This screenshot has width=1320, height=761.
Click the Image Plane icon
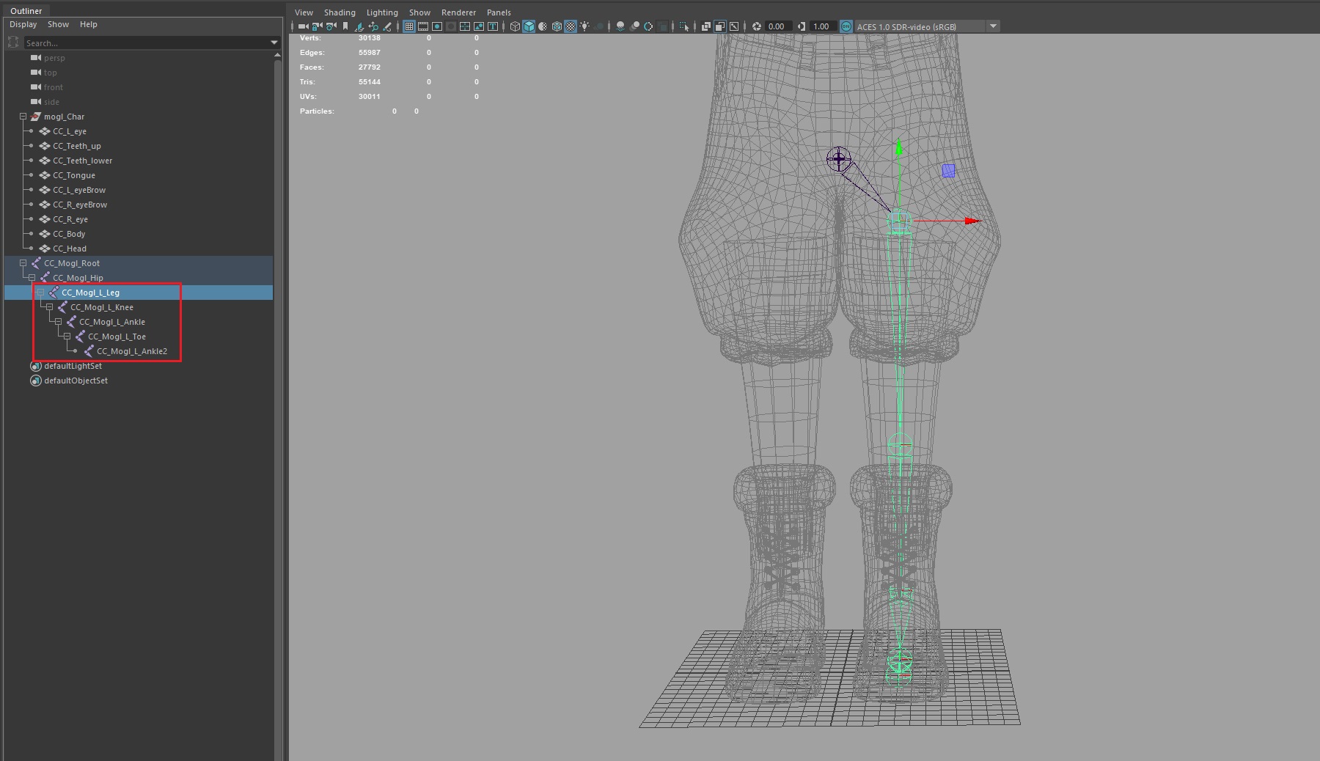tap(359, 26)
